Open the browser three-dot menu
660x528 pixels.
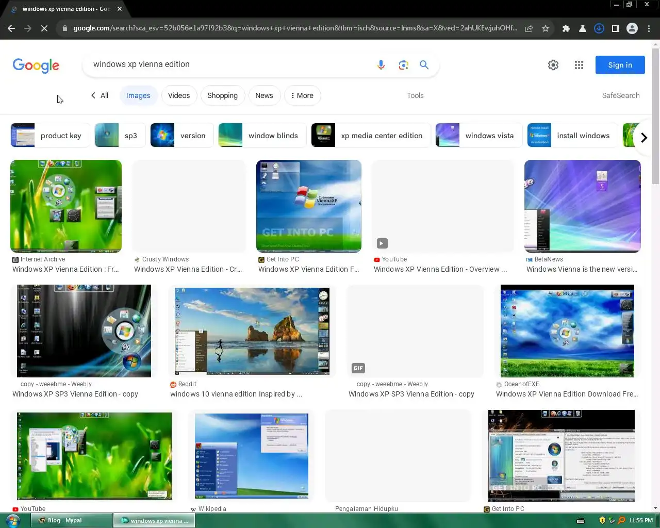click(649, 28)
